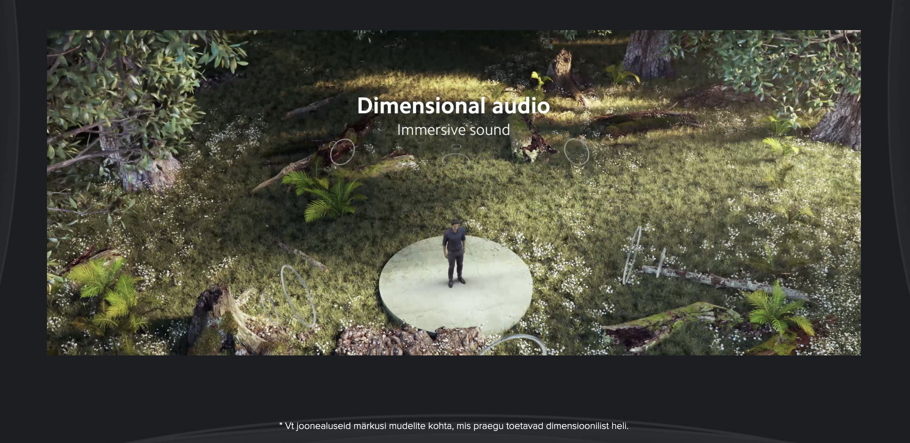The height and width of the screenshot is (443, 910).
Task: Open the footnote about dimensional audio models
Action: click(454, 426)
